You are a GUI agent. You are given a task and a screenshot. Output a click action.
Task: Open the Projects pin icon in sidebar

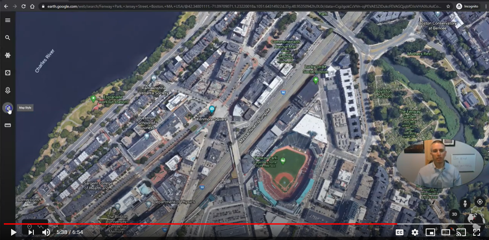[8, 90]
